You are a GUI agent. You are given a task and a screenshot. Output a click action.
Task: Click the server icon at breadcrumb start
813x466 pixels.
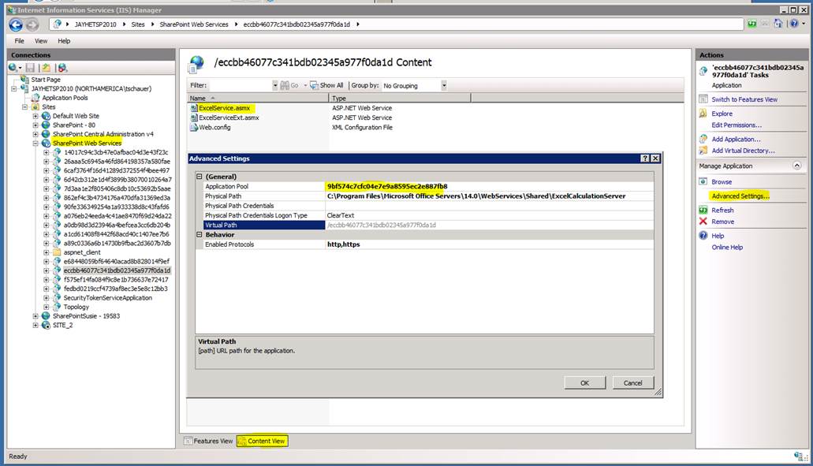[x=57, y=24]
